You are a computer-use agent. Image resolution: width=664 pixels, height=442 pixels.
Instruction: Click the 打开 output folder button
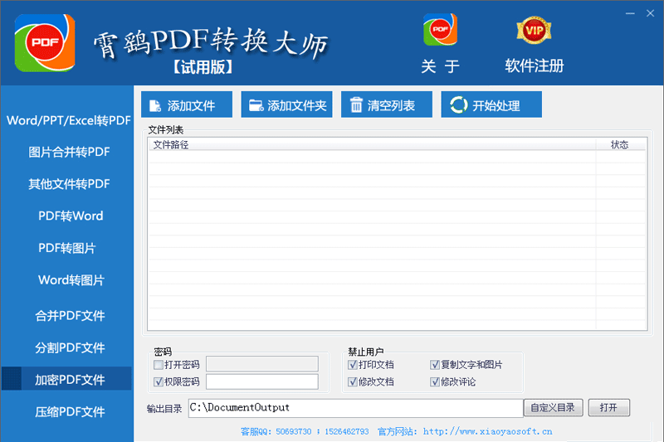(608, 407)
